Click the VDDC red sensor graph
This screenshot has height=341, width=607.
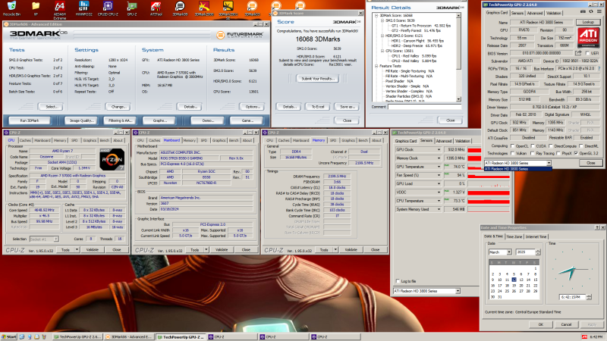coord(489,192)
